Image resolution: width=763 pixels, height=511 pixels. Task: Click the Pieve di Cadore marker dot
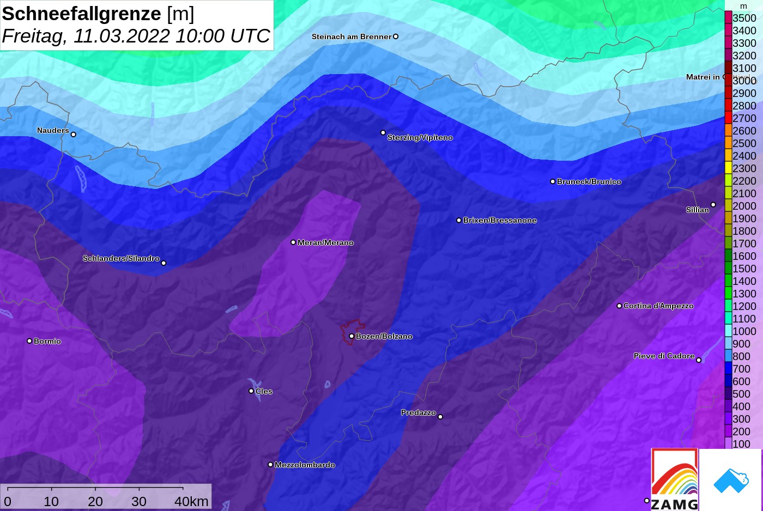coord(699,360)
